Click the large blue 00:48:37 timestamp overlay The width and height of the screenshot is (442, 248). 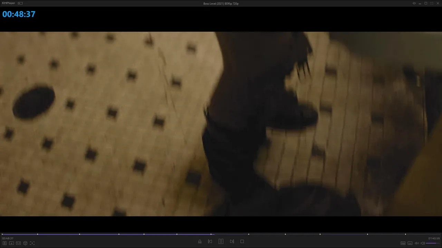[19, 14]
